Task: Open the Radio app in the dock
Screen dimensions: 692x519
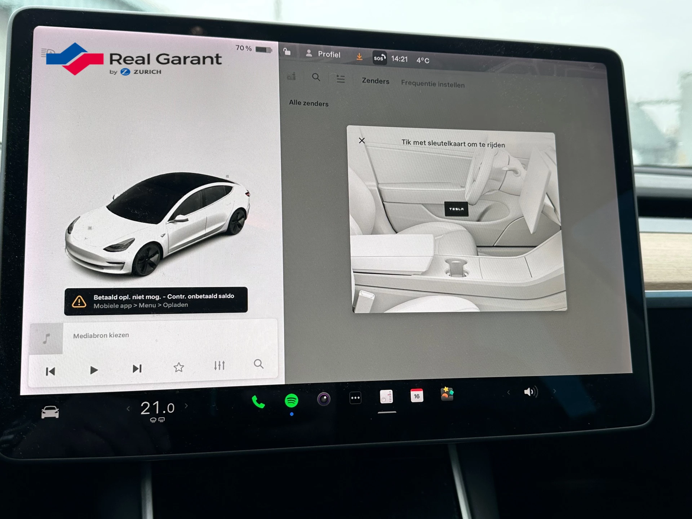Action: (x=386, y=397)
